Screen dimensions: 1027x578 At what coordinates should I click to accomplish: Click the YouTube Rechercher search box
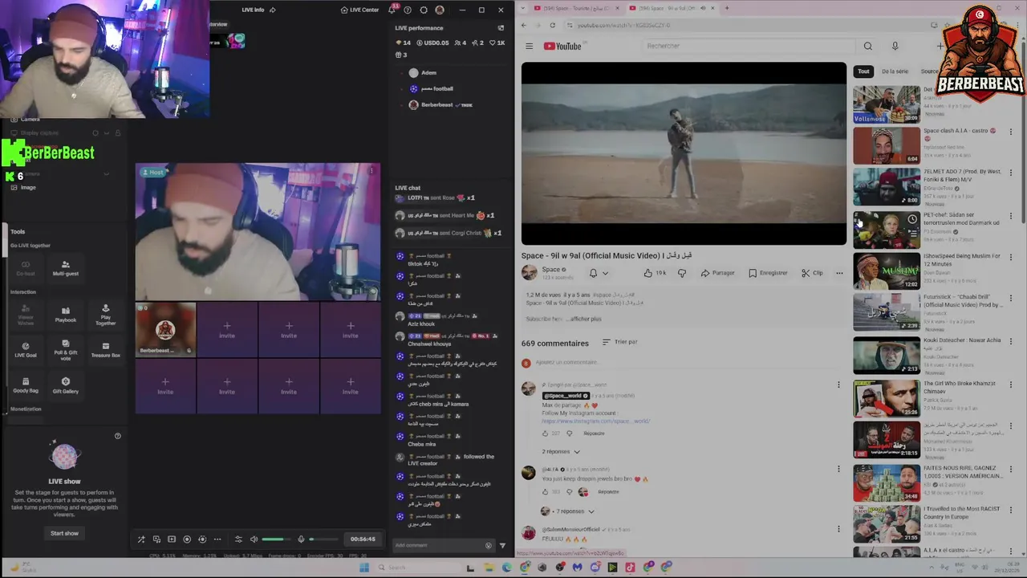click(750, 46)
